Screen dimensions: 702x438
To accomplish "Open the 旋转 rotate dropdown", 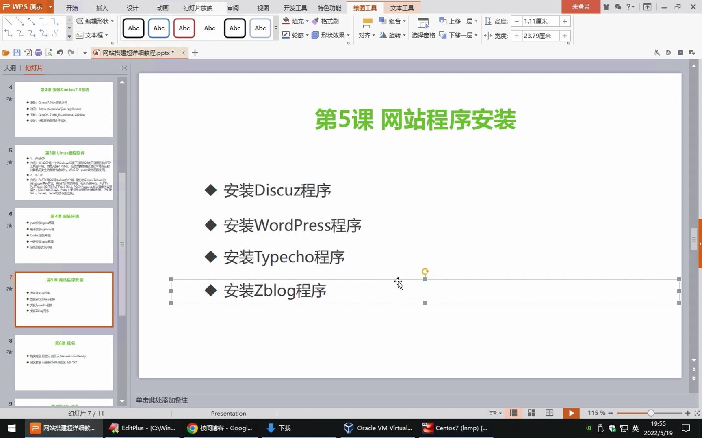I will [392, 35].
